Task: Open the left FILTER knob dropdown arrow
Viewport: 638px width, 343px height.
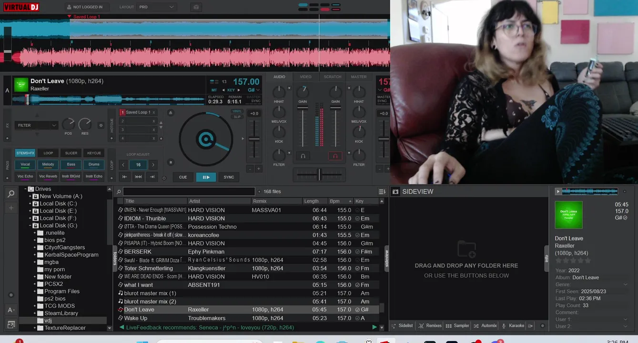Action: 289,153
